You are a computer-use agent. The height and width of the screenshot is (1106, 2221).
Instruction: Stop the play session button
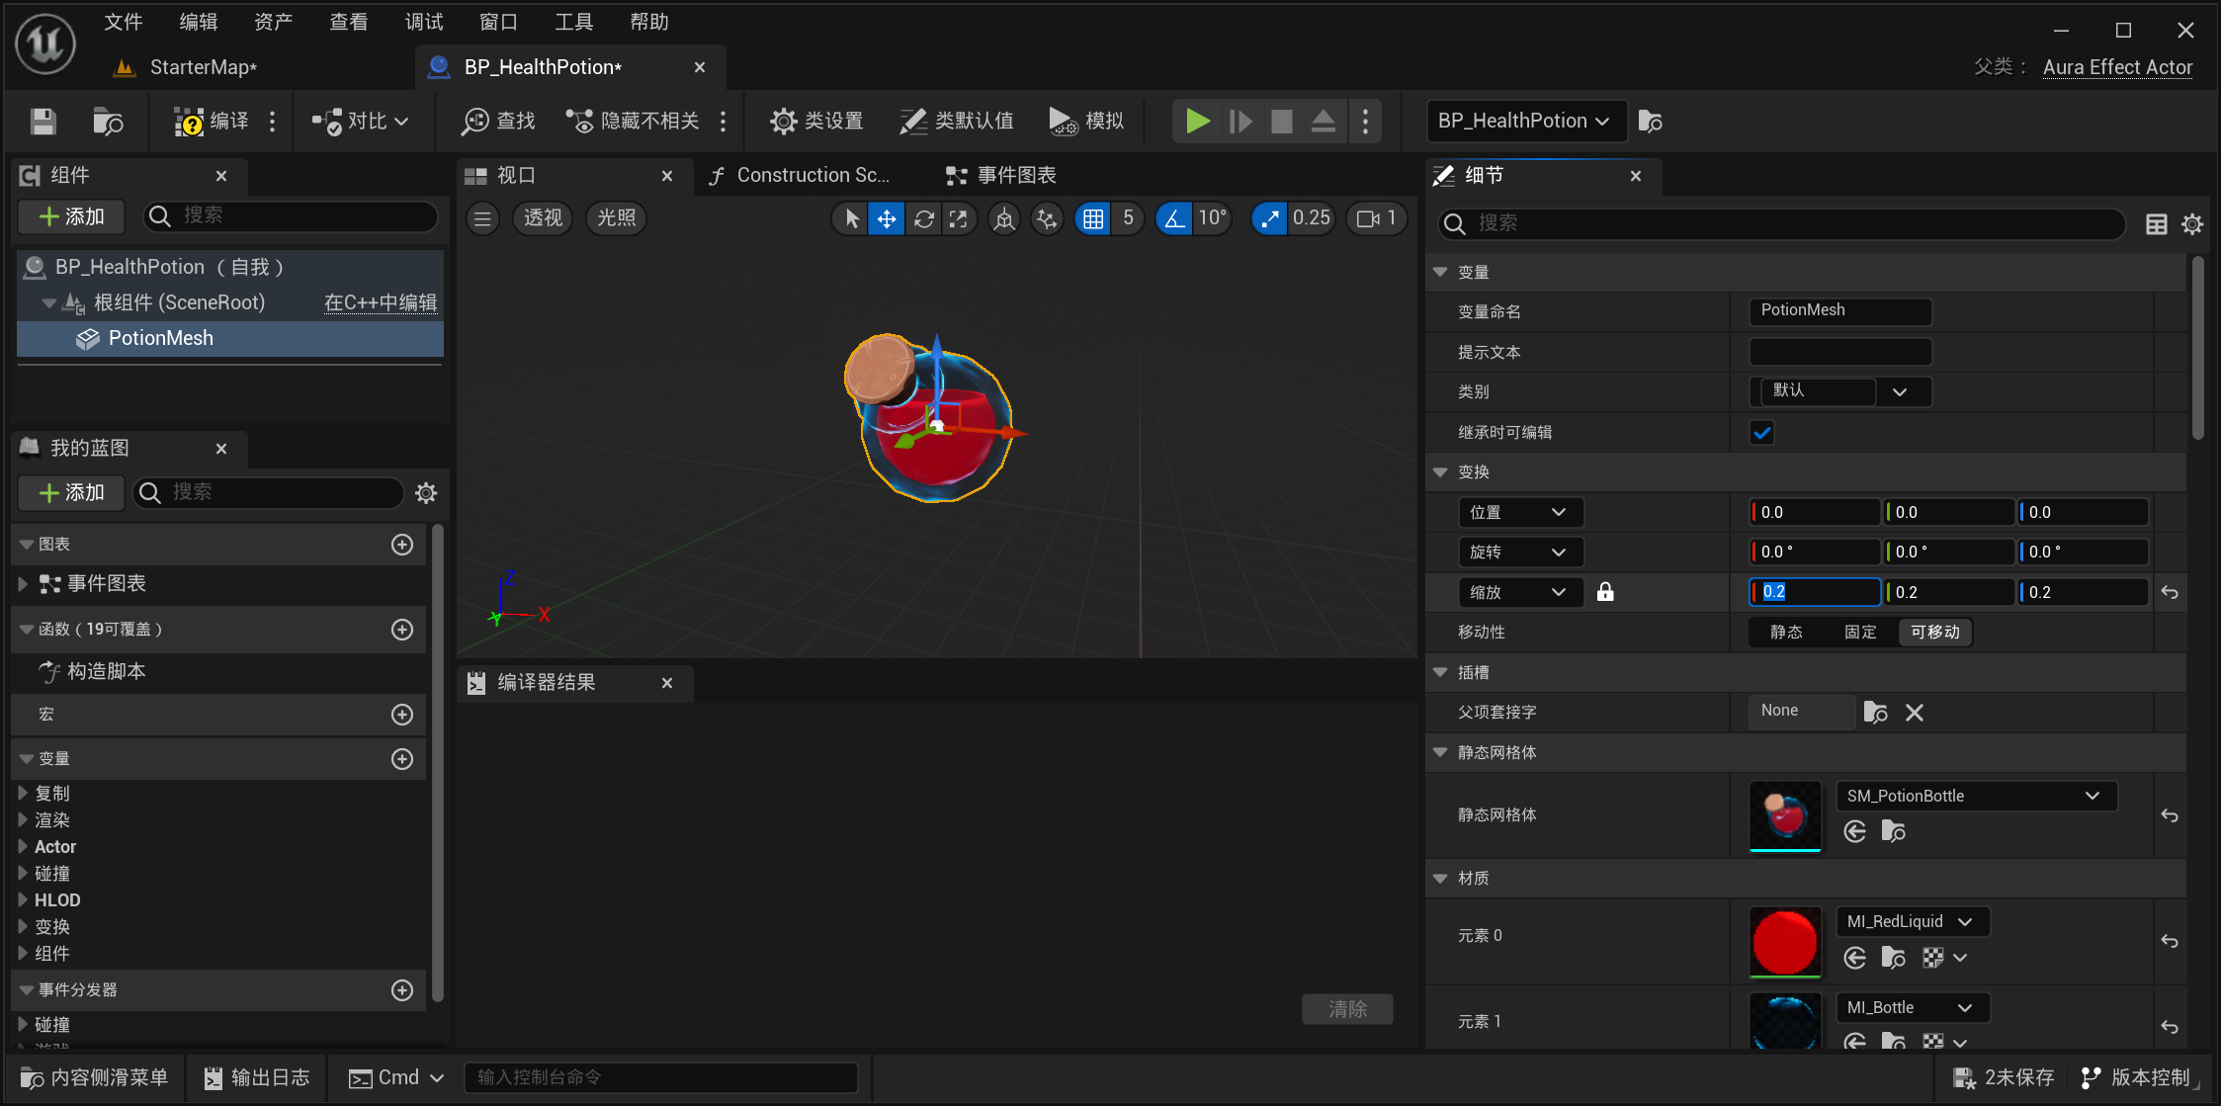[x=1281, y=121]
